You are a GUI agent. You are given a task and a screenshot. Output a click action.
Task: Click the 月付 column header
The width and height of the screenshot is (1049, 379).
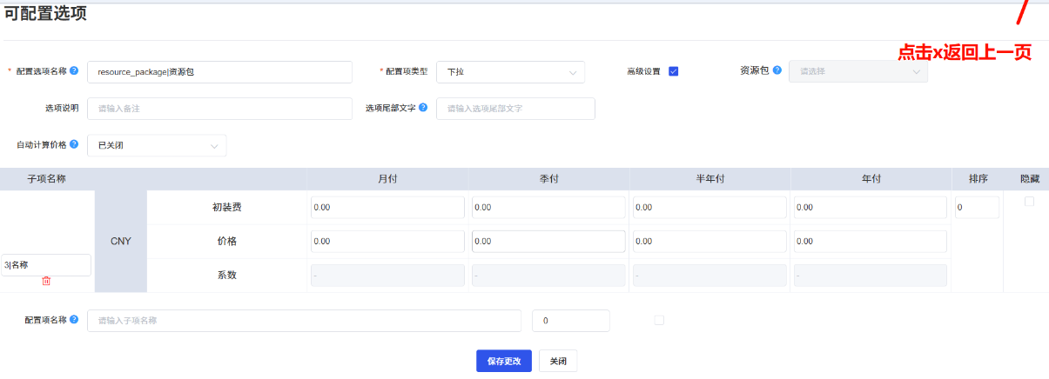pyautogui.click(x=387, y=178)
